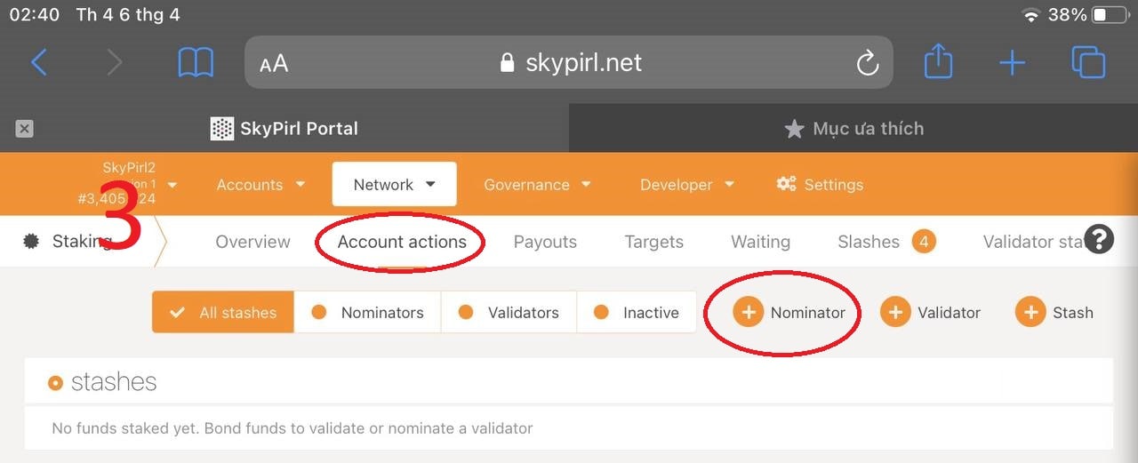Click the AA reader text size button
The image size is (1138, 463).
[274, 63]
